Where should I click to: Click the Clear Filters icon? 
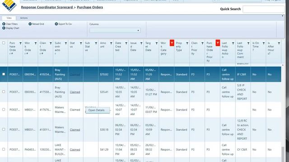click(x=4, y=24)
